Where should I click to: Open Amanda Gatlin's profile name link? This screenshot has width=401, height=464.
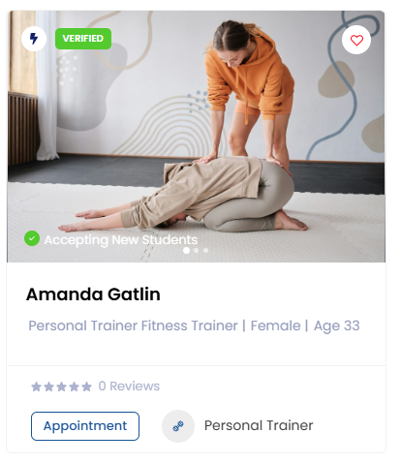pos(93,294)
